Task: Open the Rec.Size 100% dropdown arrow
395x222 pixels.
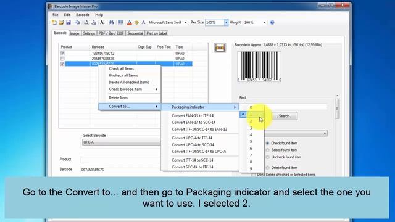Action: pyautogui.click(x=227, y=22)
